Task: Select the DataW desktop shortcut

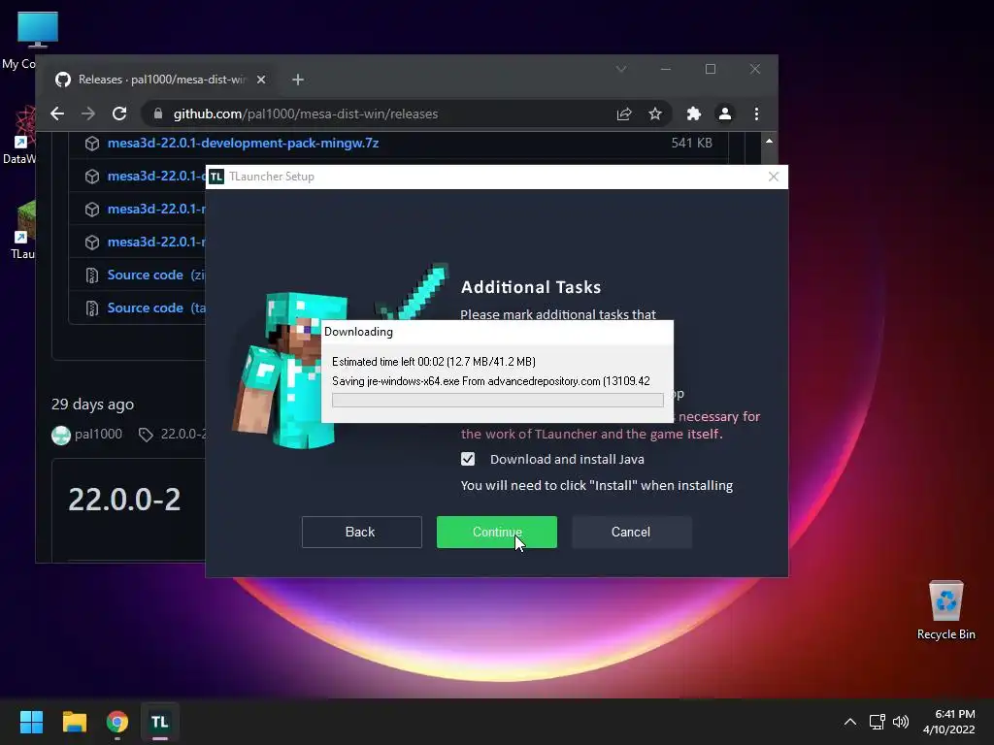Action: (x=21, y=135)
